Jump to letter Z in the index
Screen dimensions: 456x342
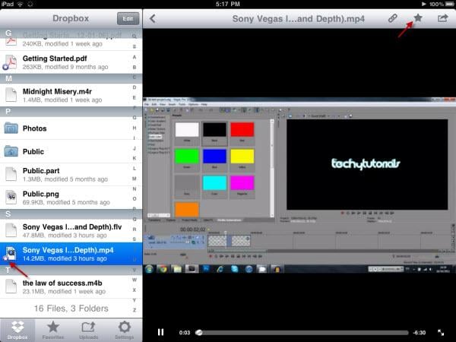tap(135, 310)
